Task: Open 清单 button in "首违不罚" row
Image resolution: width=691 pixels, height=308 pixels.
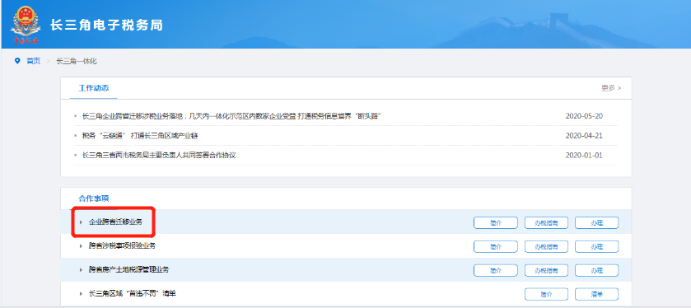Action: pos(596,294)
